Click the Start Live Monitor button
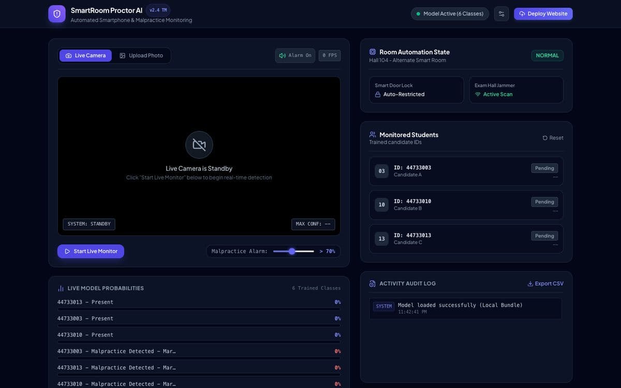The height and width of the screenshot is (388, 621). coord(91,251)
